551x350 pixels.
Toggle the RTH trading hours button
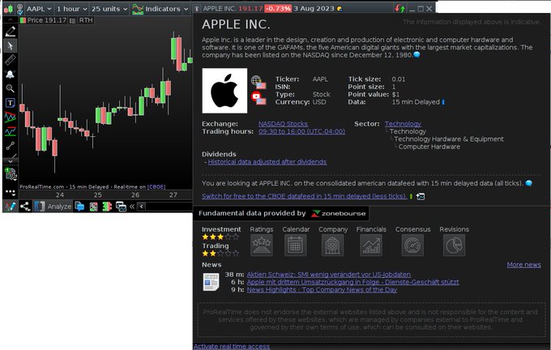[86, 20]
